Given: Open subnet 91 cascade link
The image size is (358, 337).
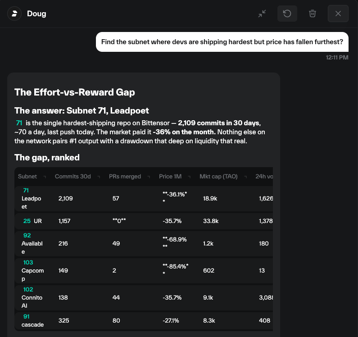Looking at the screenshot, I should pyautogui.click(x=26, y=316).
